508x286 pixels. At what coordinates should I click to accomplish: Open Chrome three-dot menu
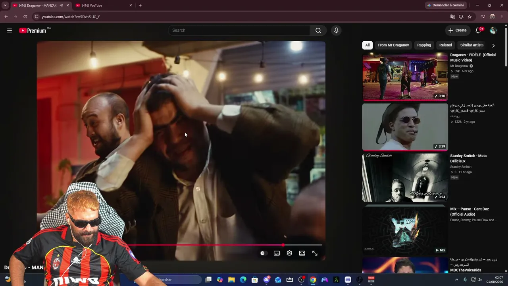[x=502, y=17]
